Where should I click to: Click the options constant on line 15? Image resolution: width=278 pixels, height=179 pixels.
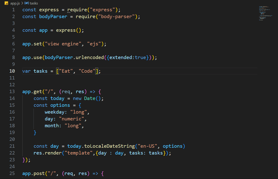pyautogui.click(x=60, y=105)
